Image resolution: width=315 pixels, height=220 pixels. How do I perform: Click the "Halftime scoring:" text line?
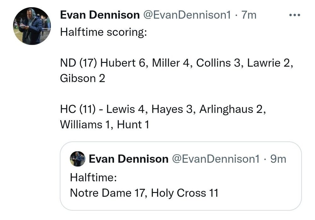click(103, 32)
